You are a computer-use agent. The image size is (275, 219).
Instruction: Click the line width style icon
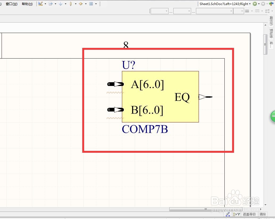point(247,11)
